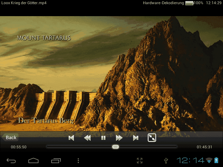Pause the video playback

click(x=103, y=138)
